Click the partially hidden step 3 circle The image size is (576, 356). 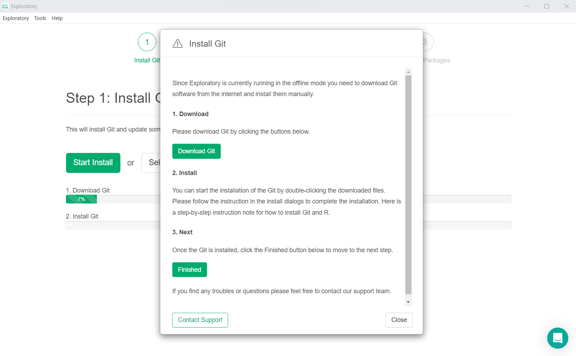coord(428,42)
